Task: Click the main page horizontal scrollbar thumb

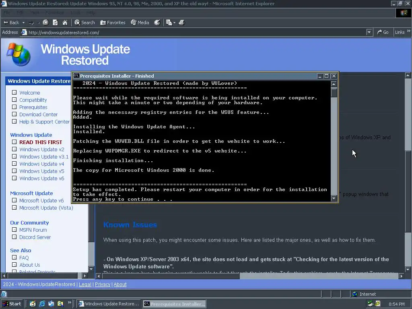Action: (171, 276)
